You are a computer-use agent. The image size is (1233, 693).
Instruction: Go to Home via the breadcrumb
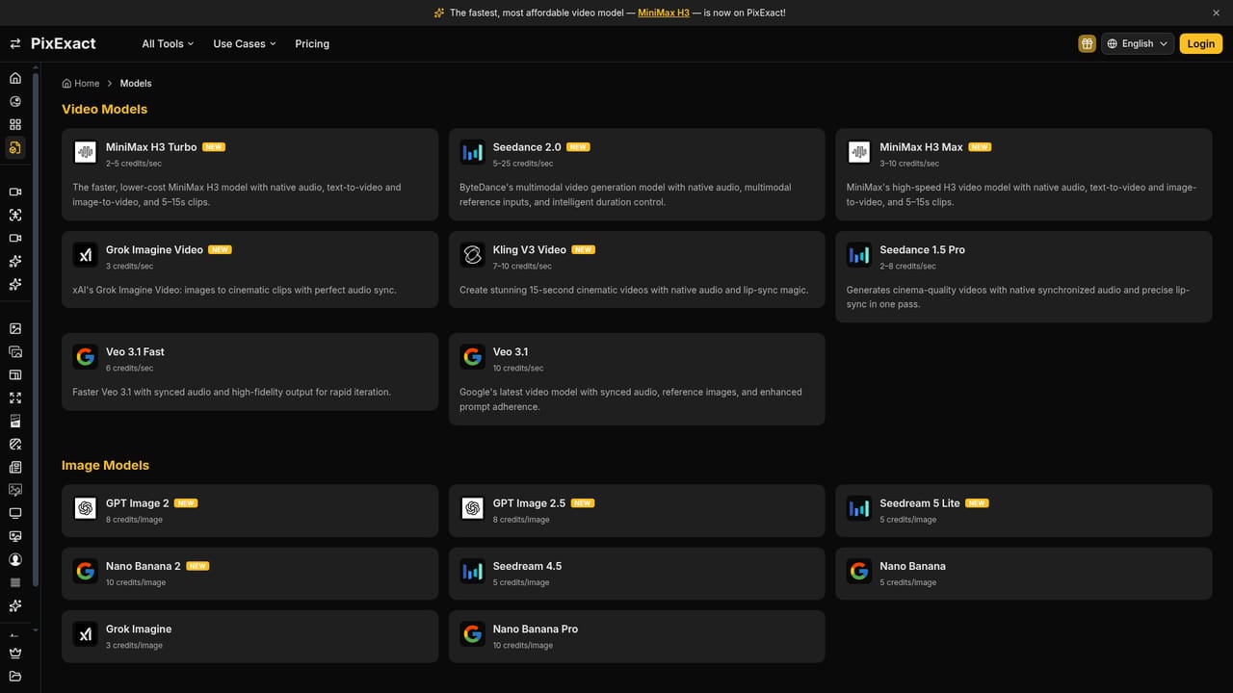(x=81, y=84)
